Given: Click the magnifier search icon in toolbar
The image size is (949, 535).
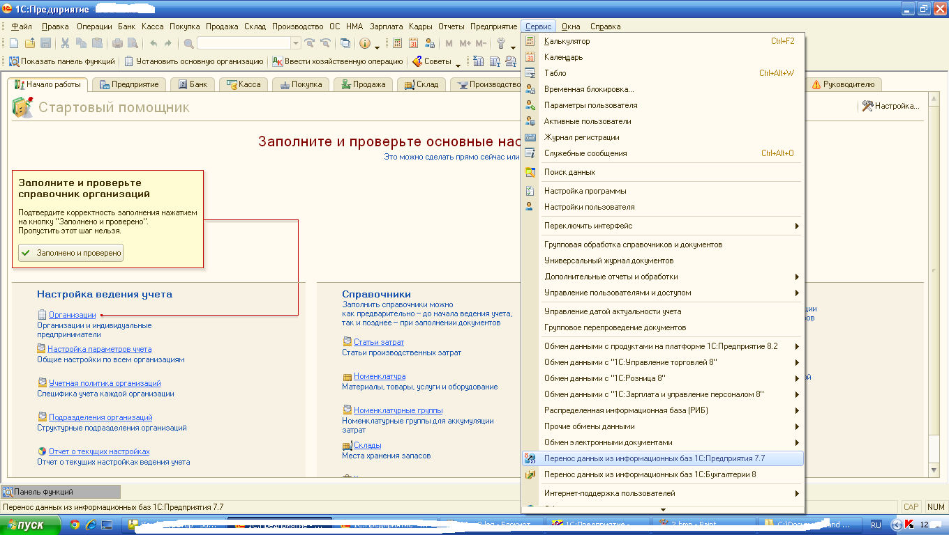Looking at the screenshot, I should pos(189,42).
